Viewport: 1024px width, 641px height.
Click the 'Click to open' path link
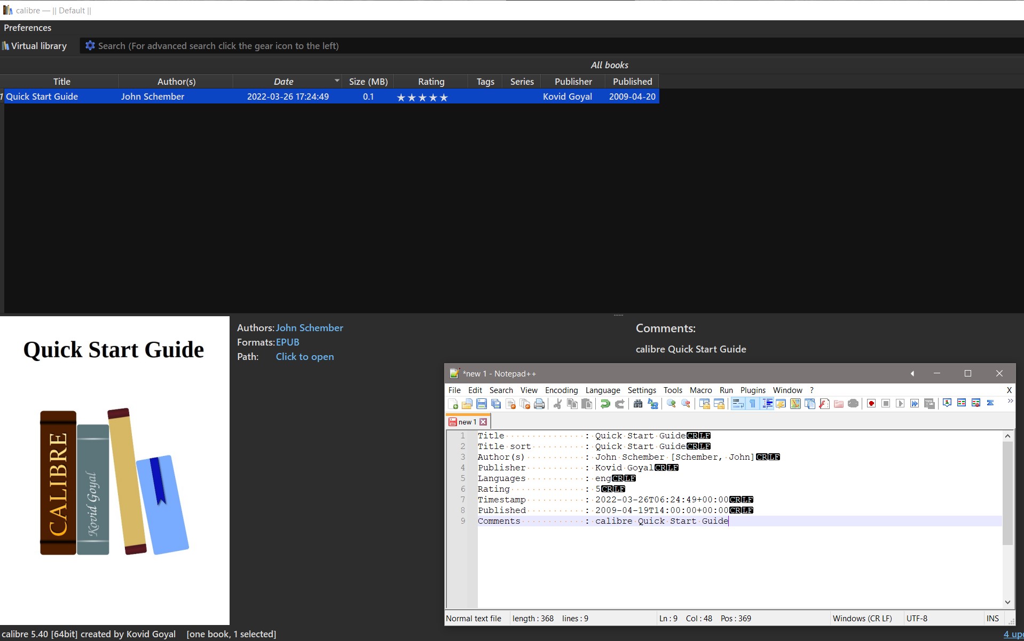pyautogui.click(x=304, y=357)
